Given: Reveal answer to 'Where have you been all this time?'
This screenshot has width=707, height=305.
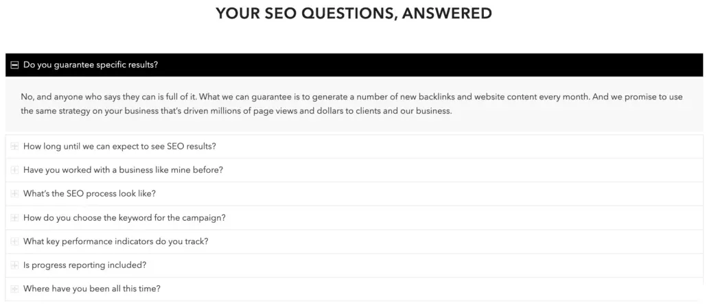Looking at the screenshot, I should pyautogui.click(x=92, y=289).
